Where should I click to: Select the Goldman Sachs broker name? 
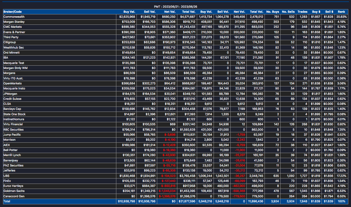pos(14,191)
